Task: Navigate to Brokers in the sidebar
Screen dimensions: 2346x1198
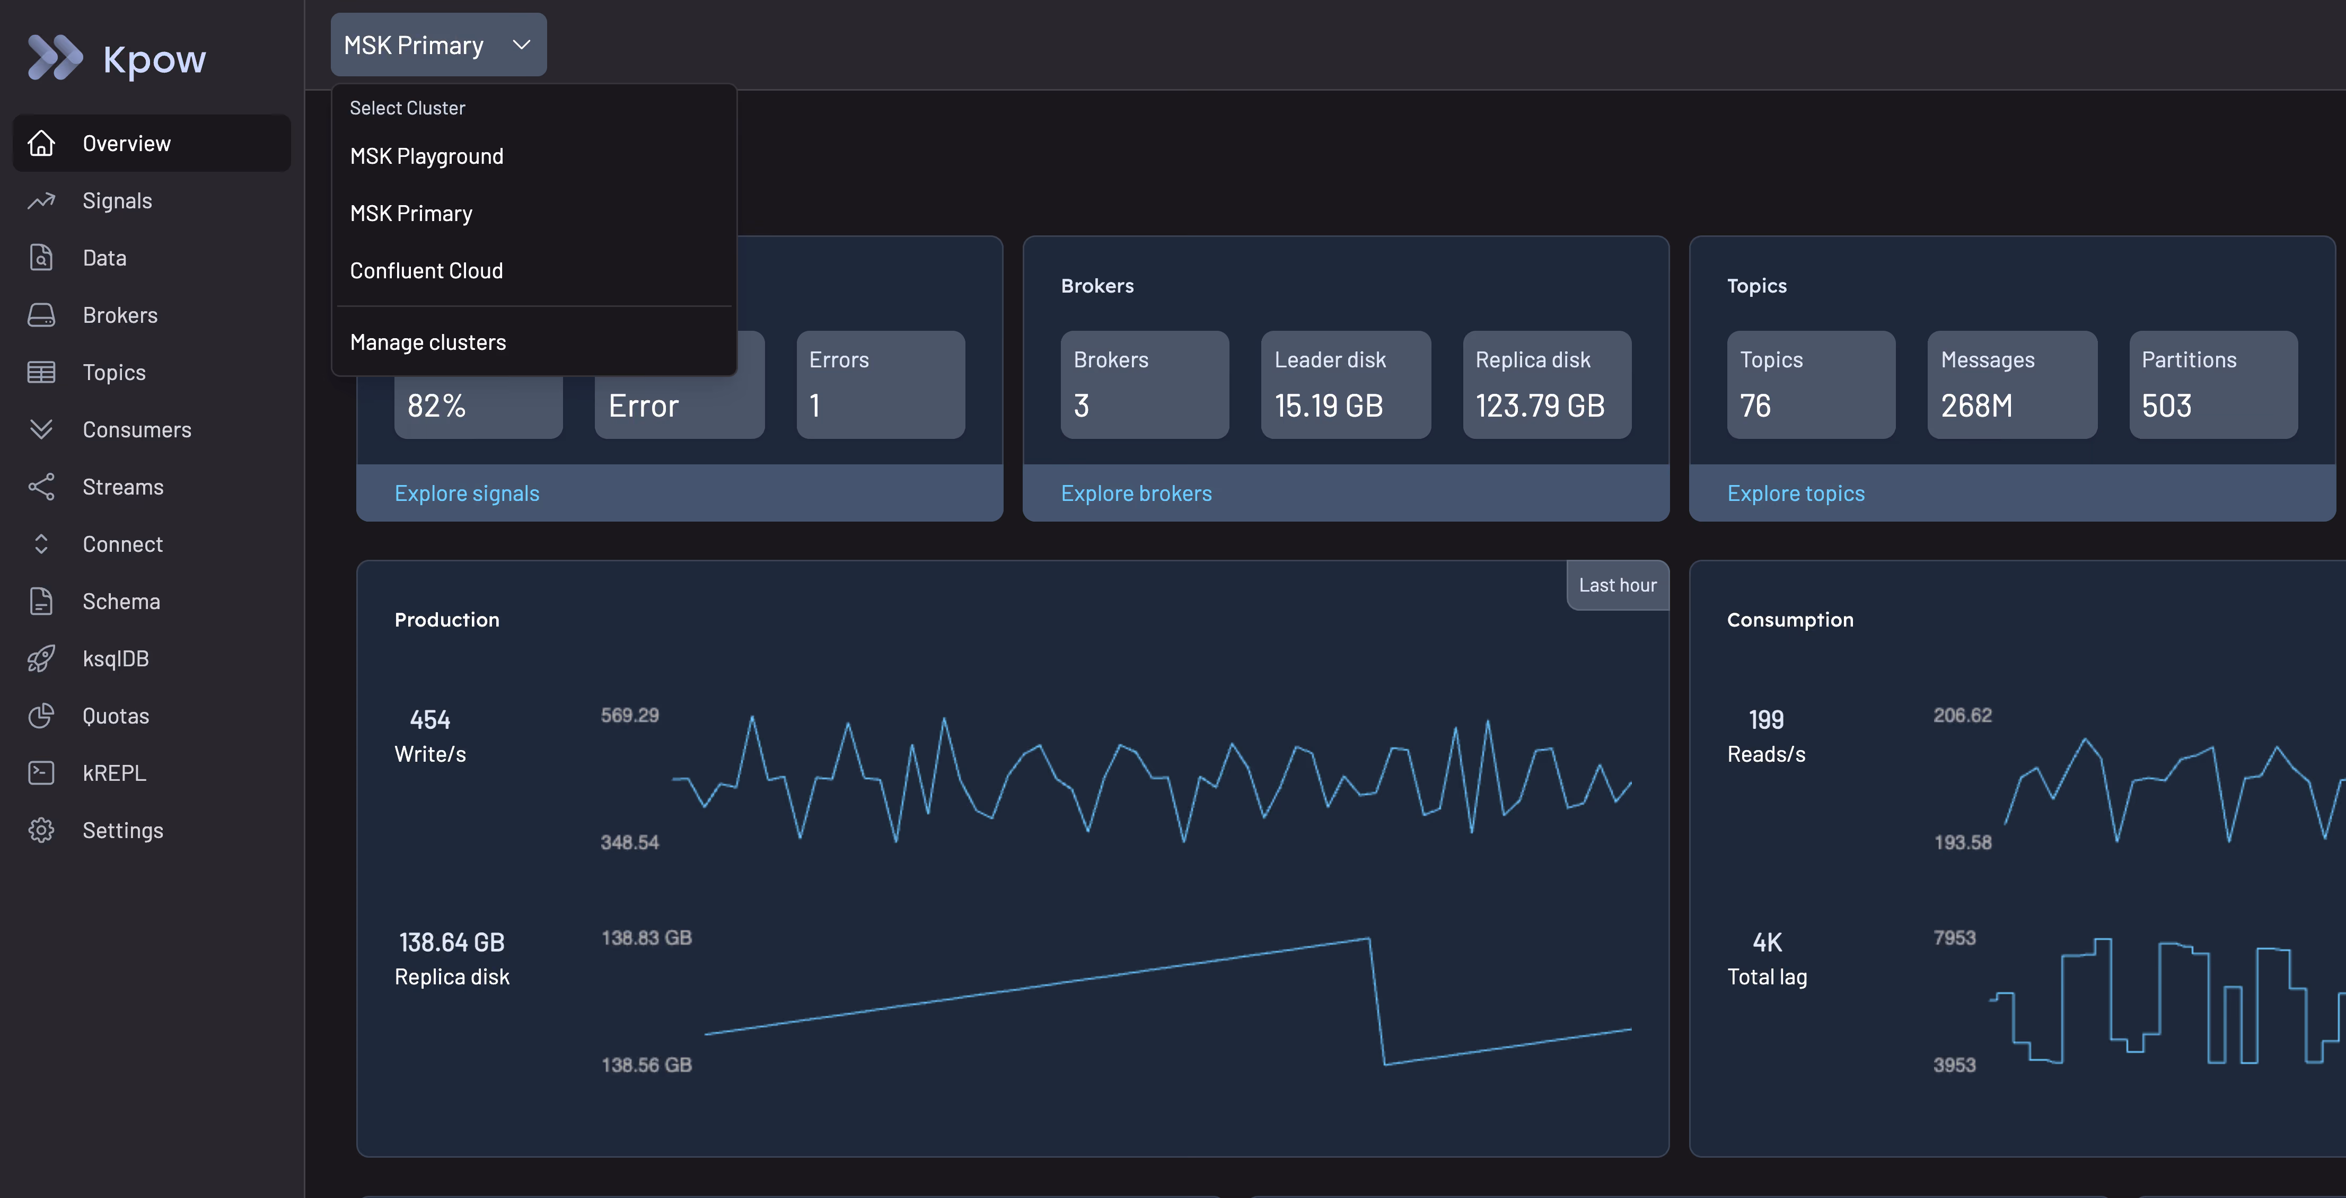Action: pyautogui.click(x=119, y=315)
